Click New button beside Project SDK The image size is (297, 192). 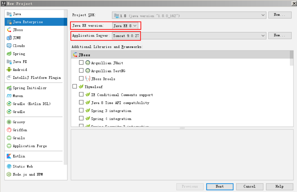[280, 15]
